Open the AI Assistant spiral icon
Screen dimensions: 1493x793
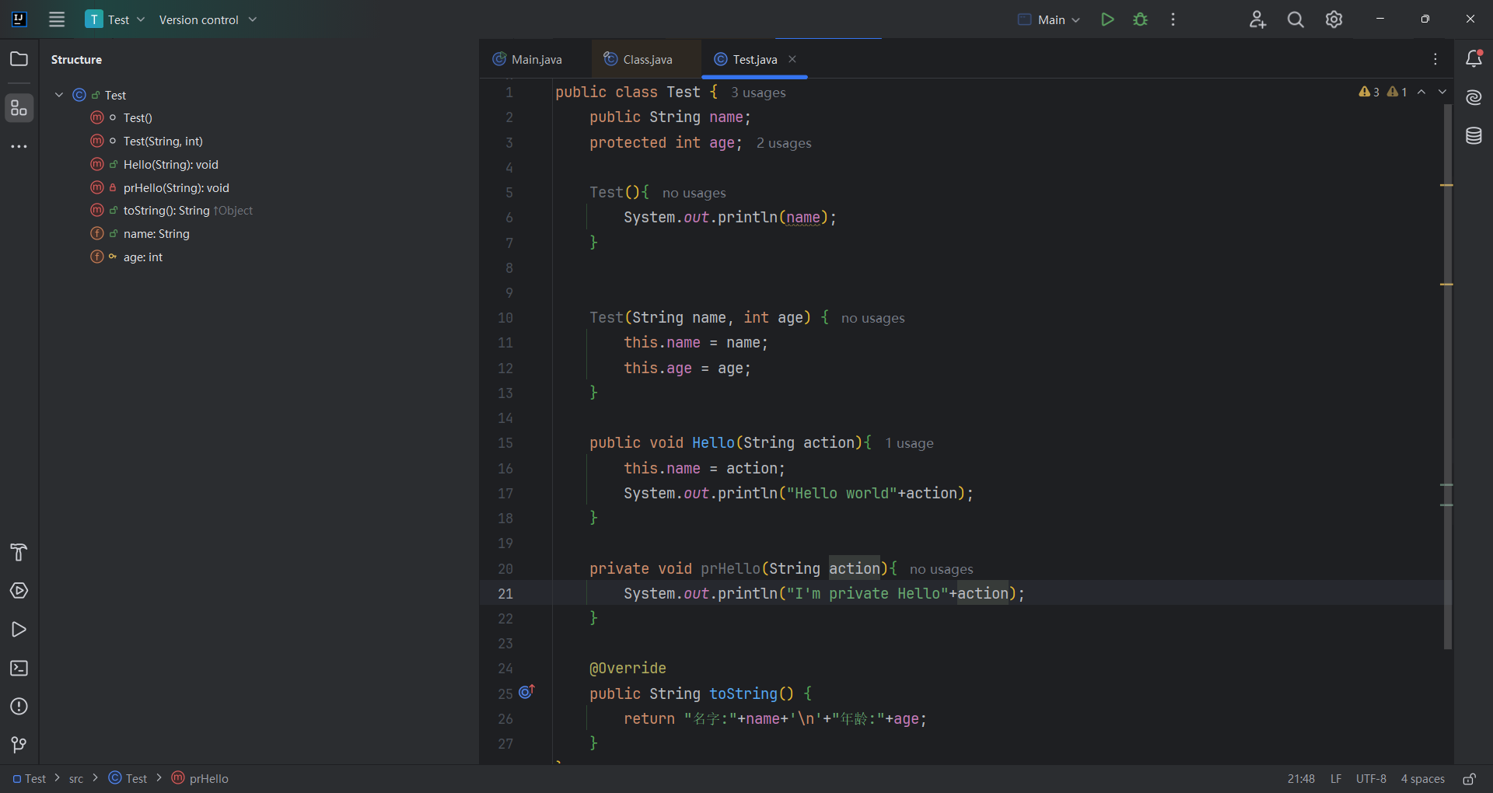pyautogui.click(x=1474, y=97)
